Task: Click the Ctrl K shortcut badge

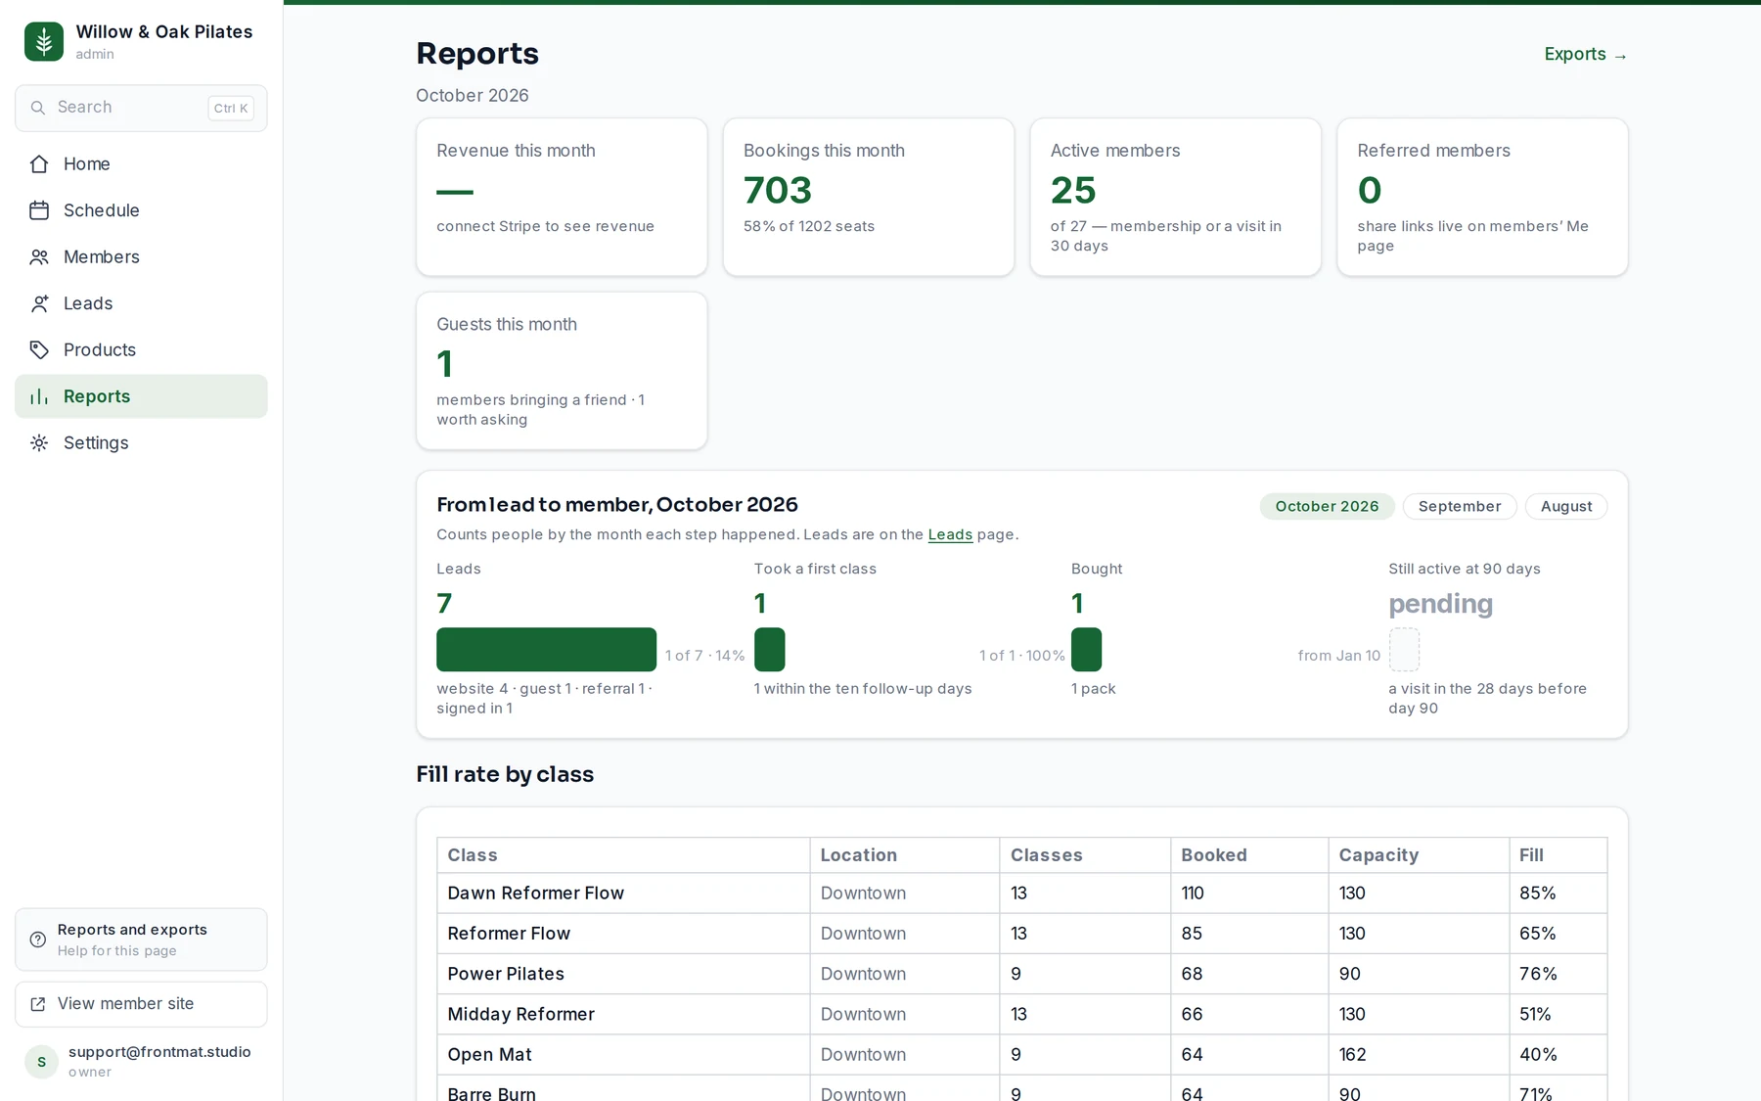Action: pos(231,109)
